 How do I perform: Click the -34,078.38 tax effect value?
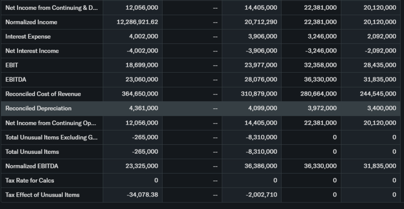tap(142, 195)
